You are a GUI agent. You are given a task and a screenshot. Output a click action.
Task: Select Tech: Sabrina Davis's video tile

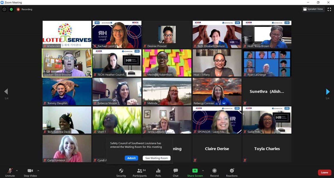coord(67,120)
